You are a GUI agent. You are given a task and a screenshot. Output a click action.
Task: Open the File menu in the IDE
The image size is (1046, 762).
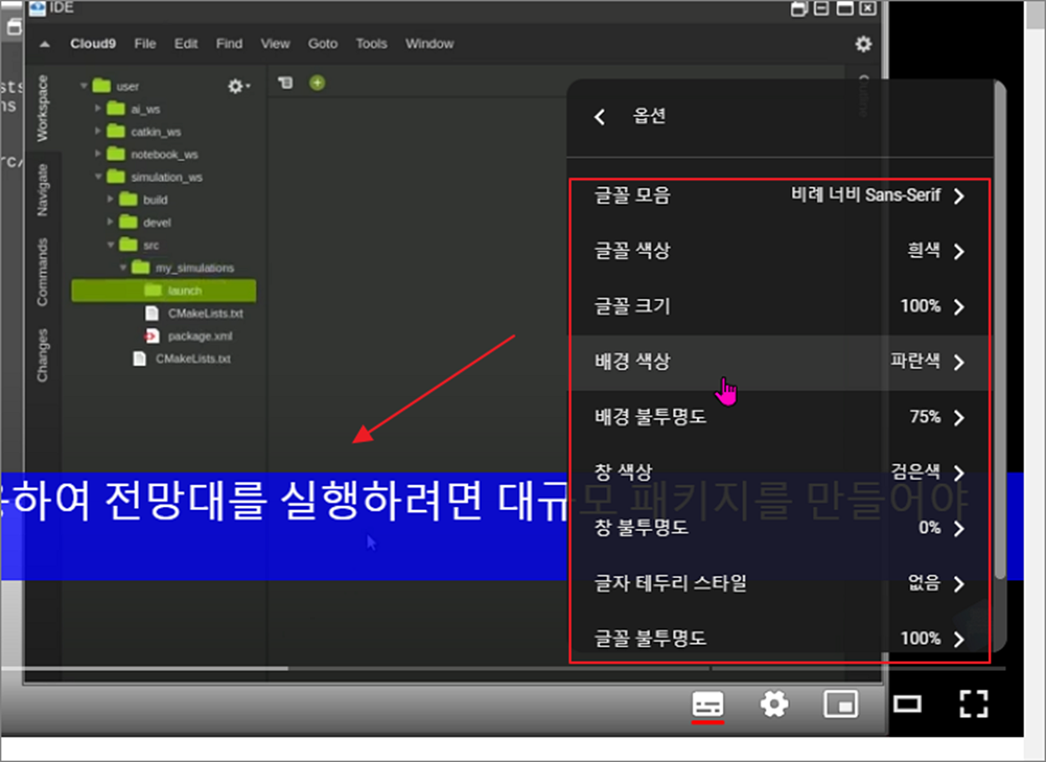145,43
